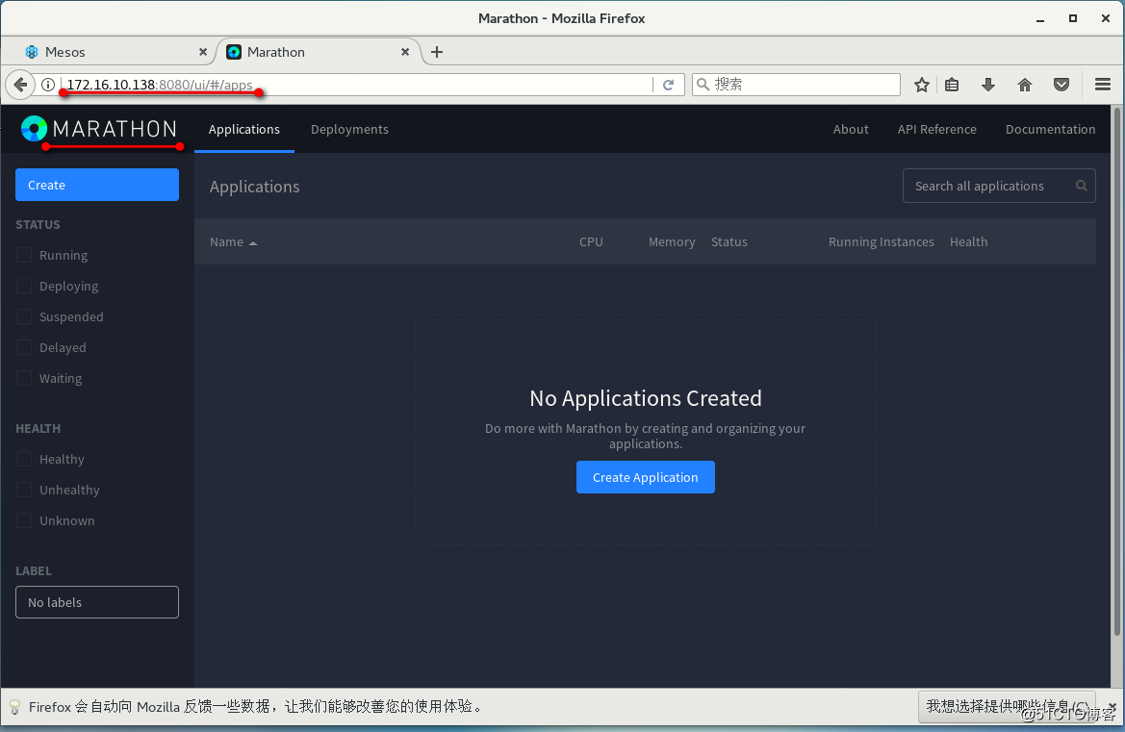The height and width of the screenshot is (732, 1125).
Task: Click the Marathon logo
Action: [x=99, y=128]
